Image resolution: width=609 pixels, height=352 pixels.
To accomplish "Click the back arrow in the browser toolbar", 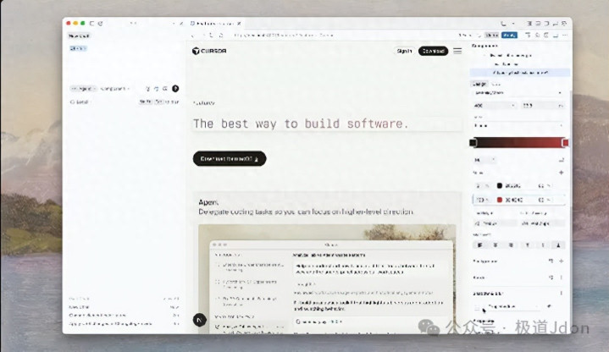I will (x=193, y=36).
